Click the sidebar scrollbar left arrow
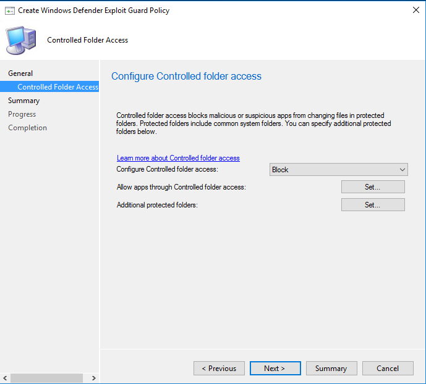 (6, 378)
